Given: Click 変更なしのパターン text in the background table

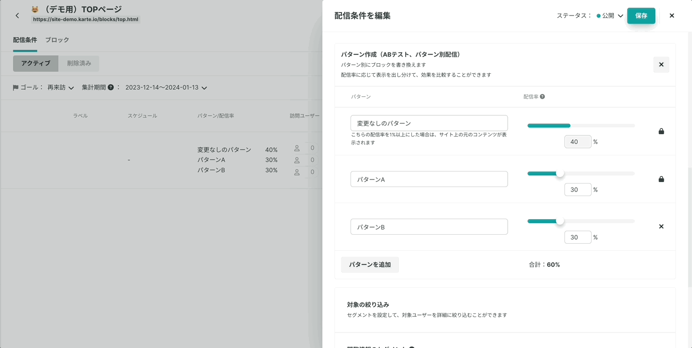Looking at the screenshot, I should coord(224,150).
